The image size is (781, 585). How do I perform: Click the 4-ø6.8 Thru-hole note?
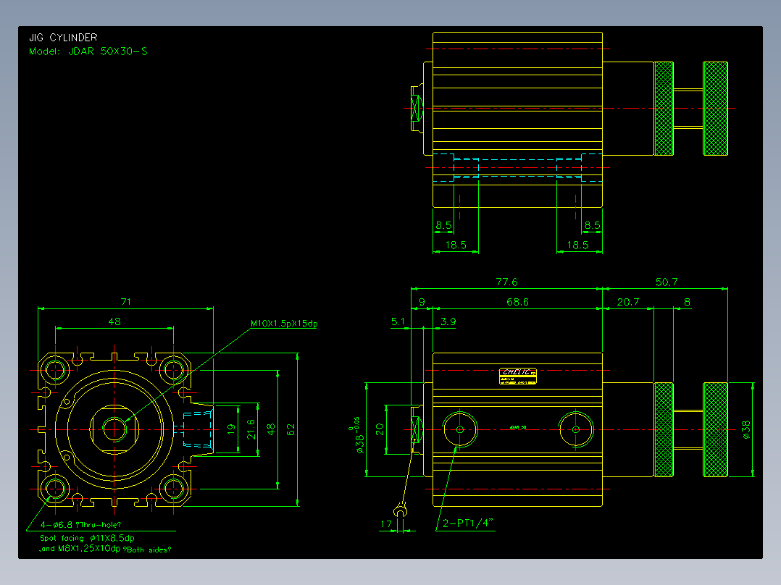80,525
